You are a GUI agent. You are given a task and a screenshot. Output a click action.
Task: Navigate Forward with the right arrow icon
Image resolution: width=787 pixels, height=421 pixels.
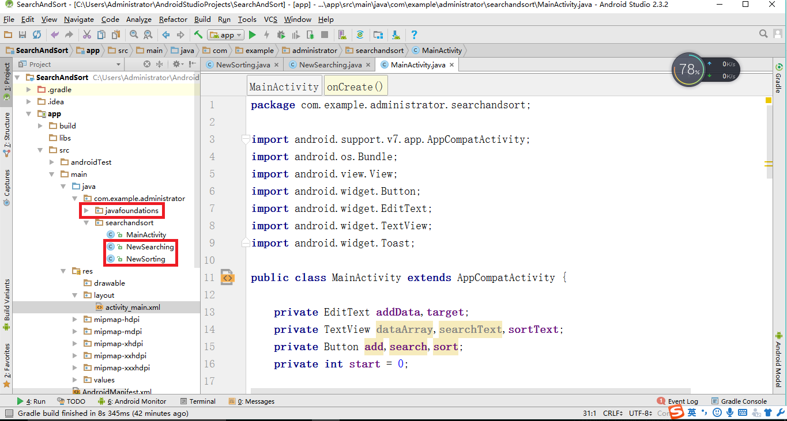pos(180,35)
